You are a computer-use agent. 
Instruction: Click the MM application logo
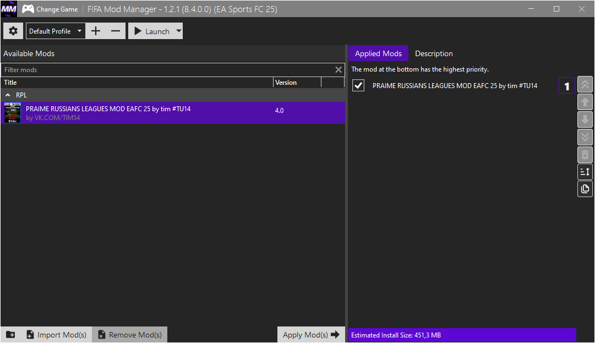point(9,9)
